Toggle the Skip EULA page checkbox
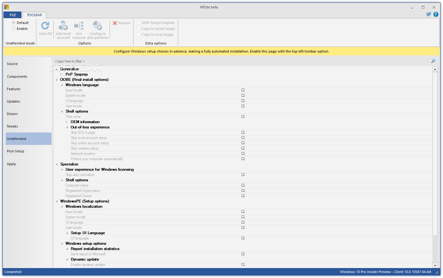443x278 pixels. tap(243, 132)
